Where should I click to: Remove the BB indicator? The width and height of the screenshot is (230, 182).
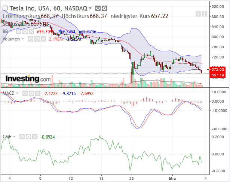pos(31,31)
